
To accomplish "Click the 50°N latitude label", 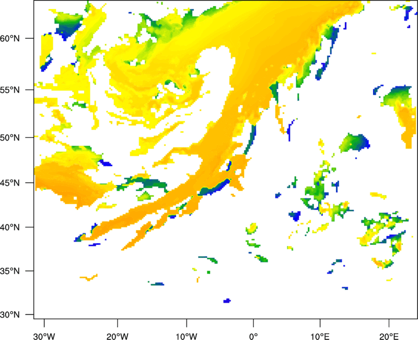I will (x=10, y=138).
